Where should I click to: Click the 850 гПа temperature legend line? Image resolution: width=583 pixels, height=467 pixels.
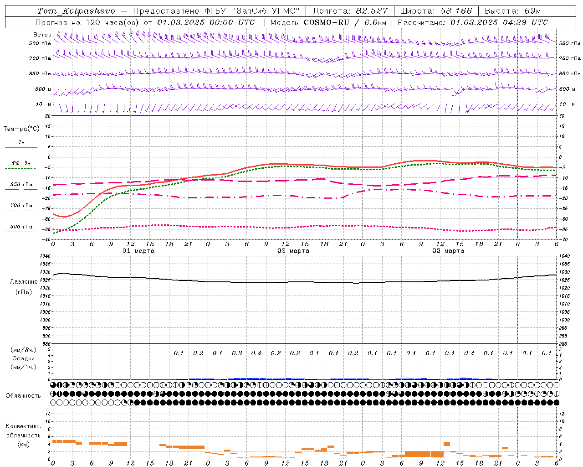point(21,189)
